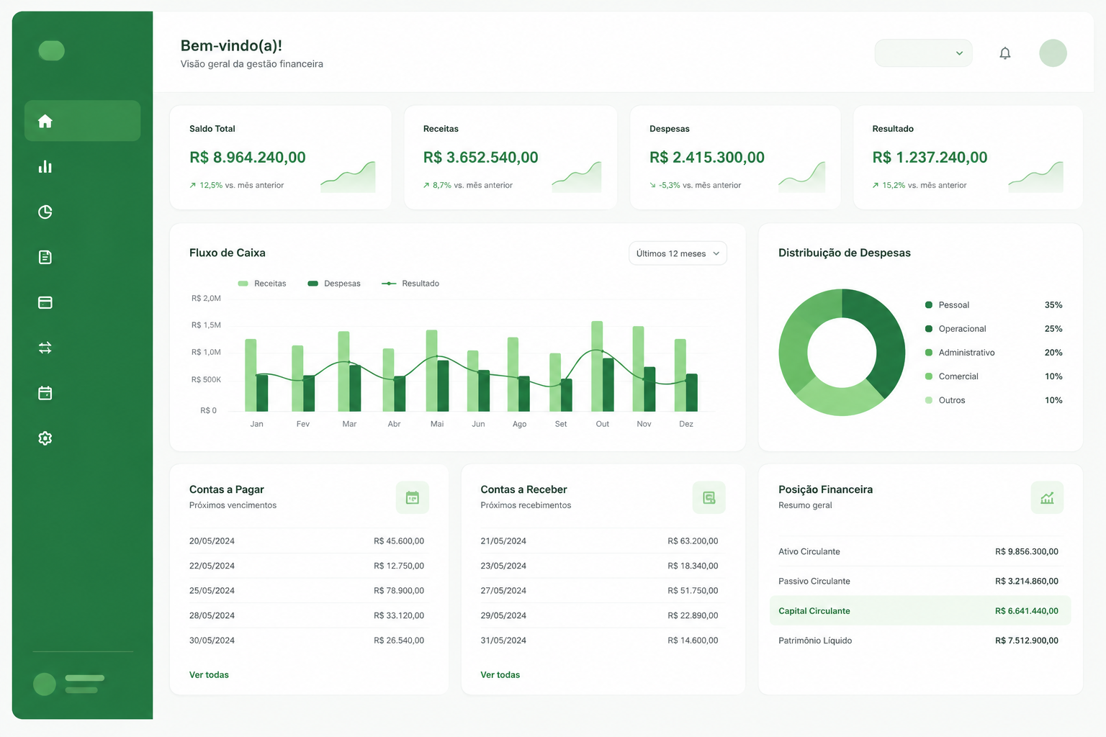Screen dimensions: 1106x737
Task: Click the R$ 8.964.240,00 Saldo Total value
Action: 248,158
